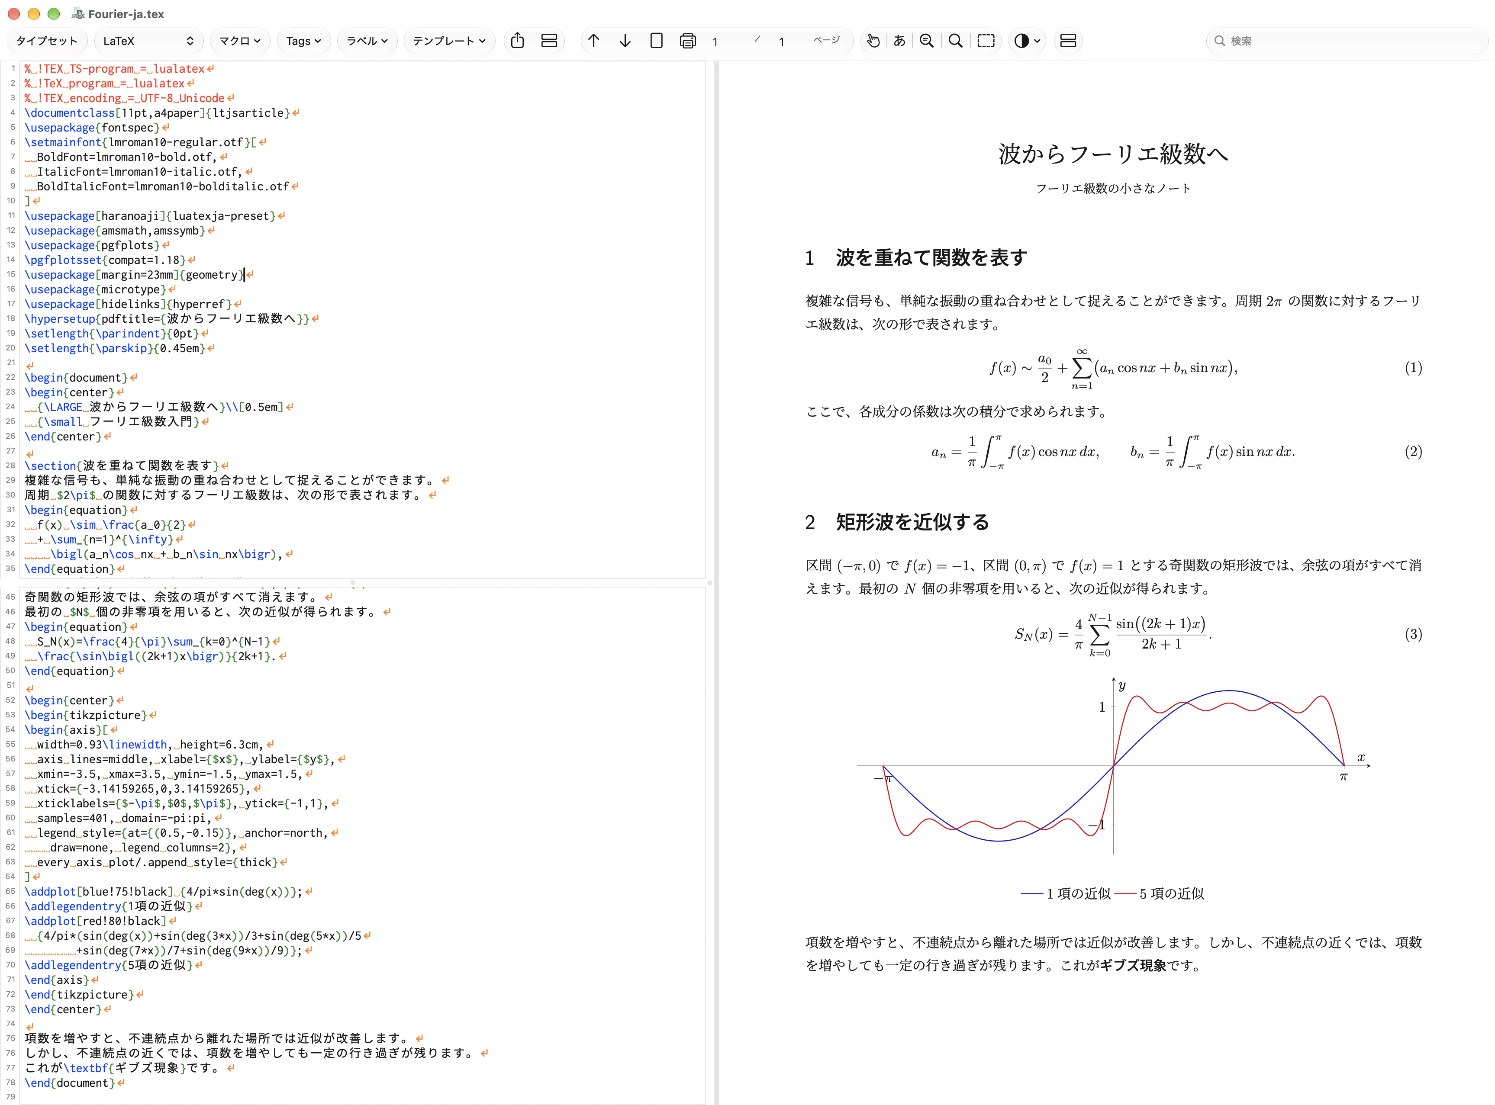Click source line \usepackage[margin=23mm]{geometry}

pos(135,275)
